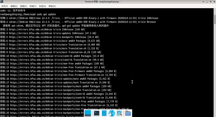Open the 帮助(H) menu

tap(52, 6)
